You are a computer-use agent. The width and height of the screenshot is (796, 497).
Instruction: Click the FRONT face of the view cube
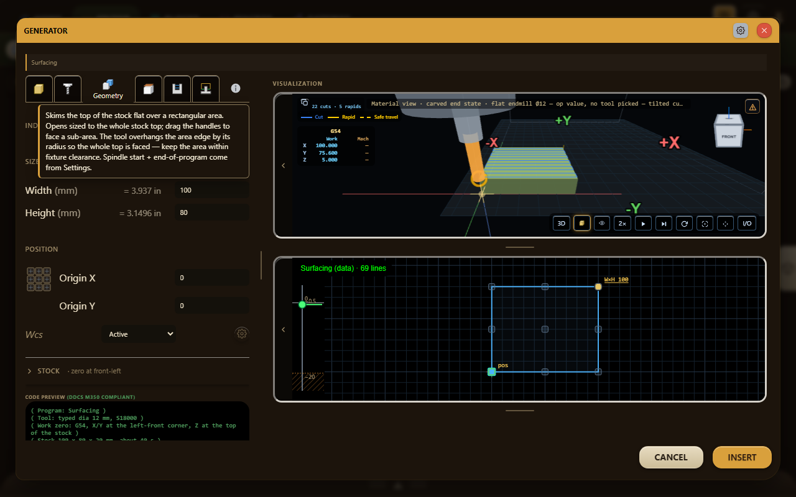pyautogui.click(x=729, y=136)
